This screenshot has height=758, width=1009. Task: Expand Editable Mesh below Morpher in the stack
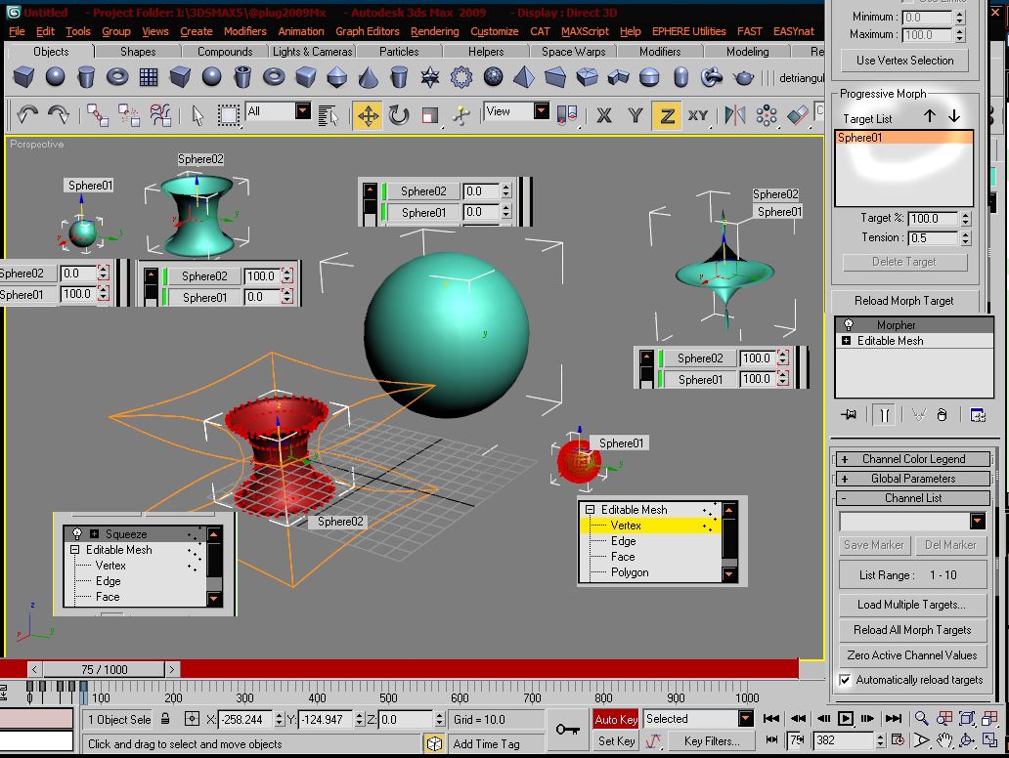point(846,341)
